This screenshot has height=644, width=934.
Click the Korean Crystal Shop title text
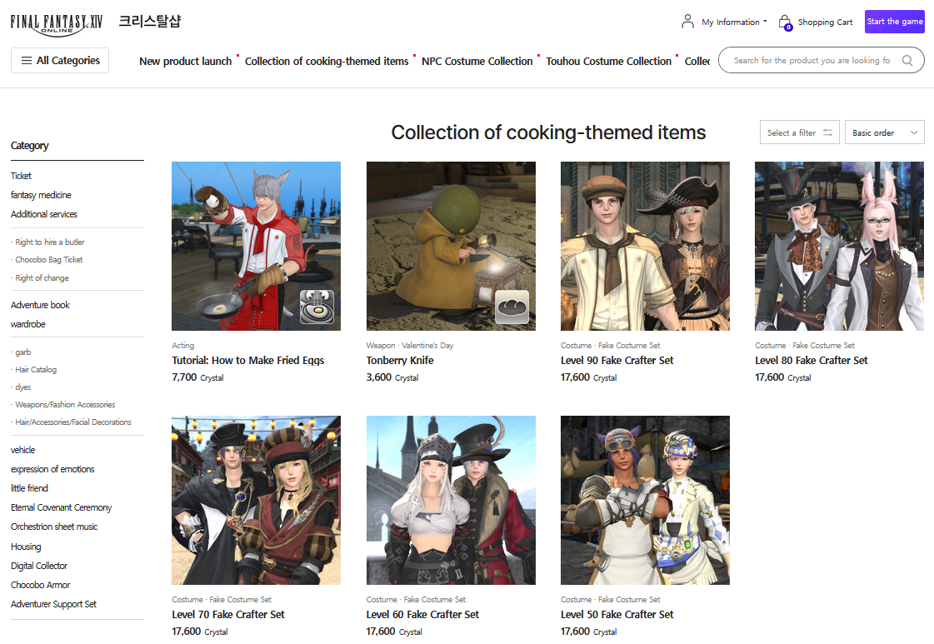point(149,22)
